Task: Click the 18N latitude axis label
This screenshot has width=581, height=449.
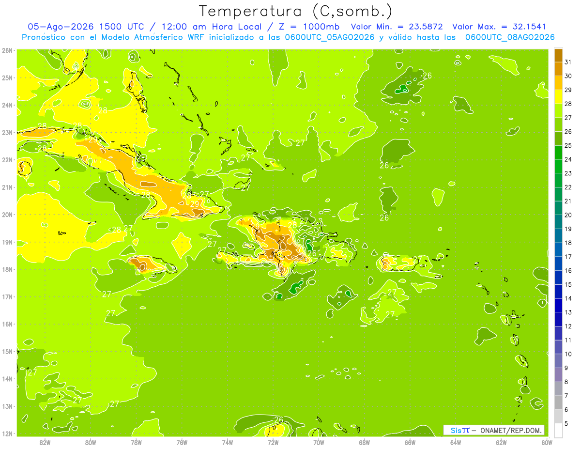Action: pos(7,269)
